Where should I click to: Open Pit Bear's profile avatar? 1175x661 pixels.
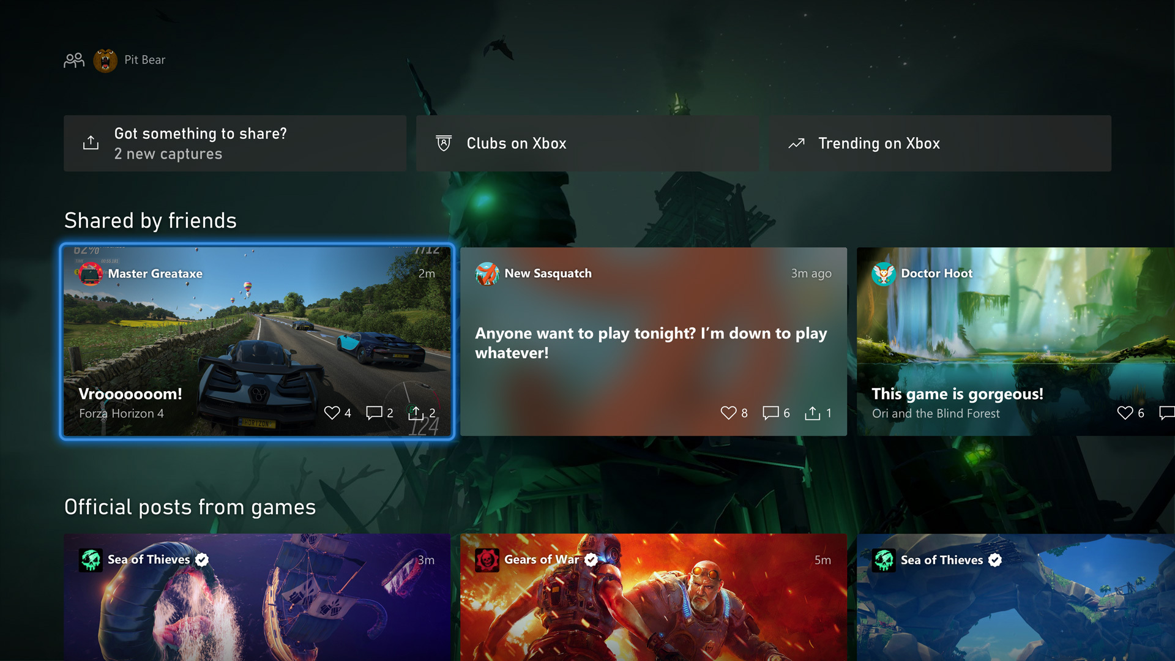(105, 59)
